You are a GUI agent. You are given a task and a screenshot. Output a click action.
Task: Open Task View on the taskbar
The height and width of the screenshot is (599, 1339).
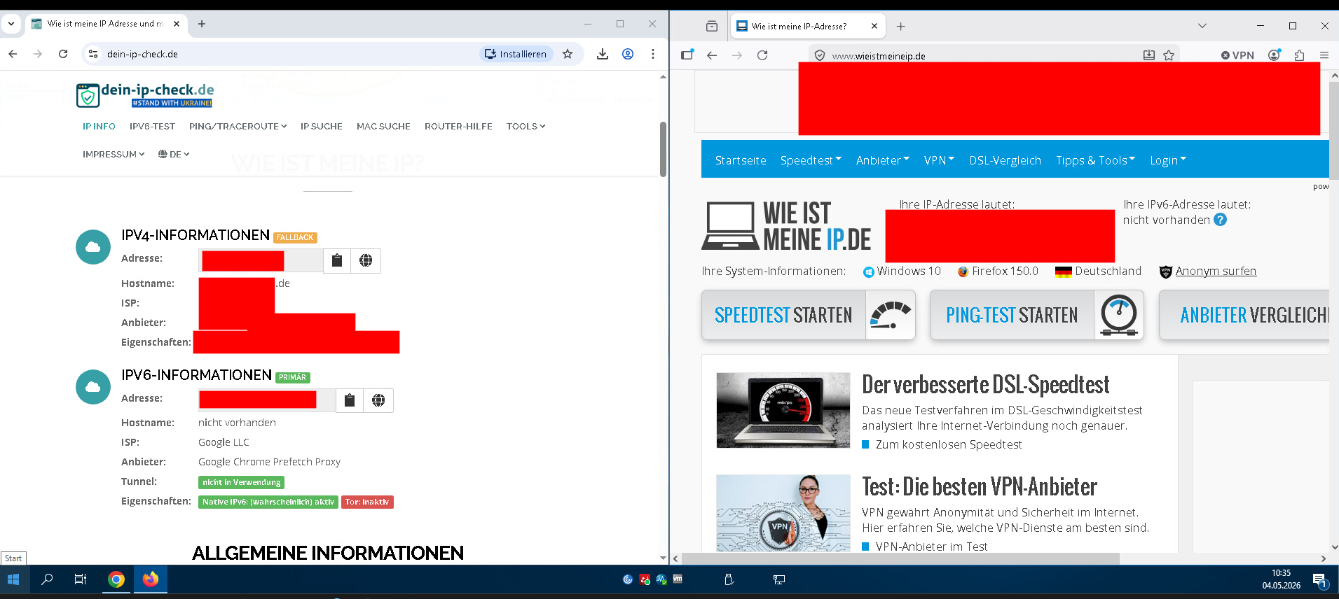click(x=81, y=579)
